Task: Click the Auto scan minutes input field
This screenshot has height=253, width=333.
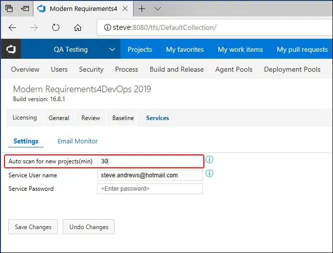Action: coord(150,161)
